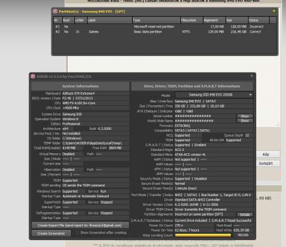The width and height of the screenshot is (286, 247).
Task: Click Incorrect on some partition [GPT] text
Action: click(x=198, y=214)
